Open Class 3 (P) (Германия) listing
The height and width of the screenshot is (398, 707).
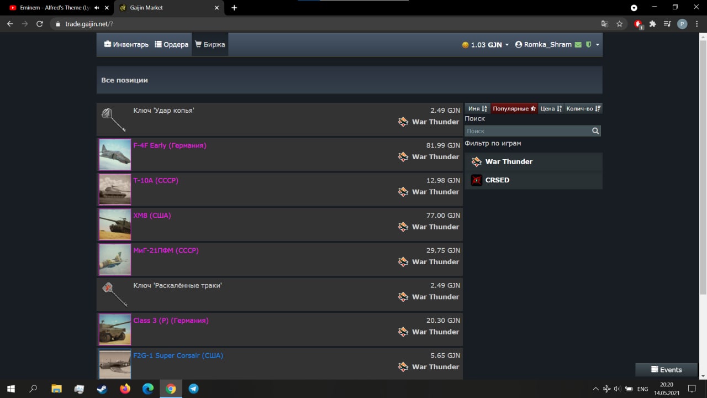(279, 329)
